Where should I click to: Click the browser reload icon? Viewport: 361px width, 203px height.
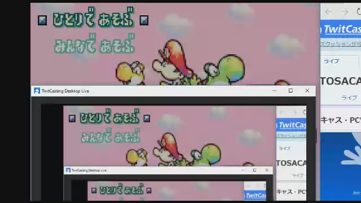[x=359, y=11]
